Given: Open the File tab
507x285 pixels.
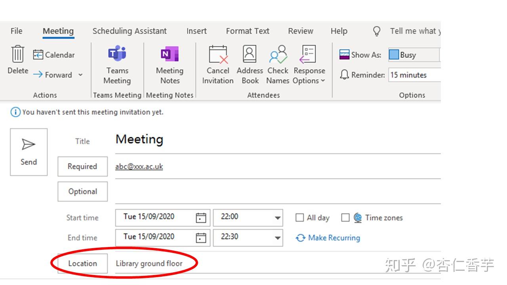Looking at the screenshot, I should click(16, 31).
